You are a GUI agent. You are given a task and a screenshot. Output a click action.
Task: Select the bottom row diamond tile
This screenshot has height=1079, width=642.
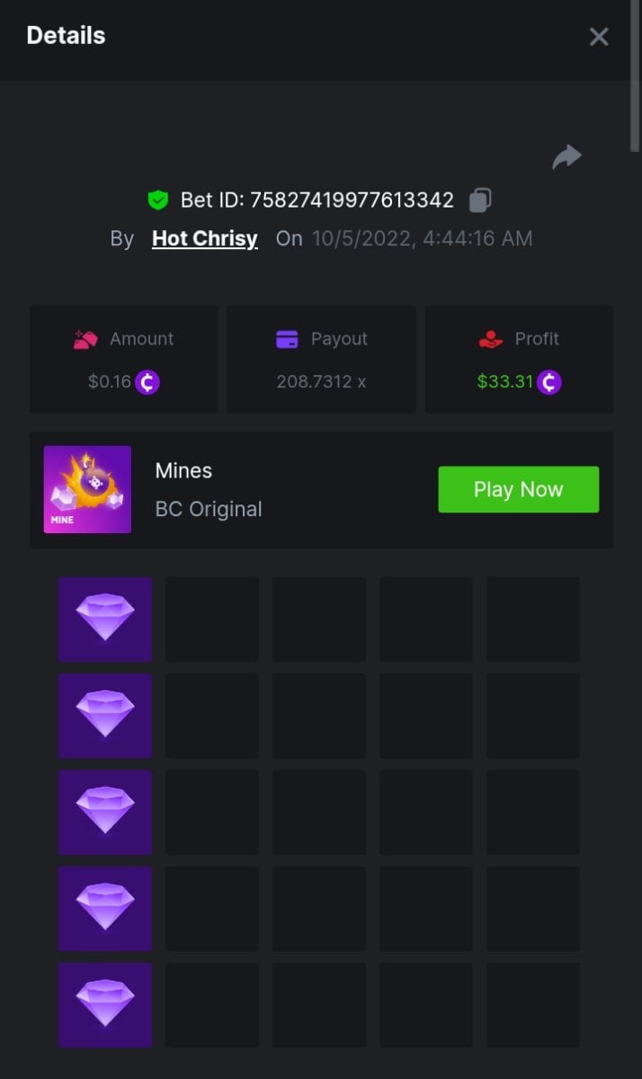105,1004
